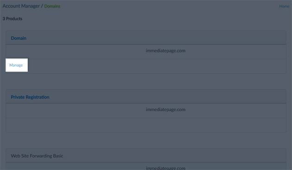Click the 3 Products count label
Viewport: 292px width, 170px height.
pyautogui.click(x=13, y=19)
